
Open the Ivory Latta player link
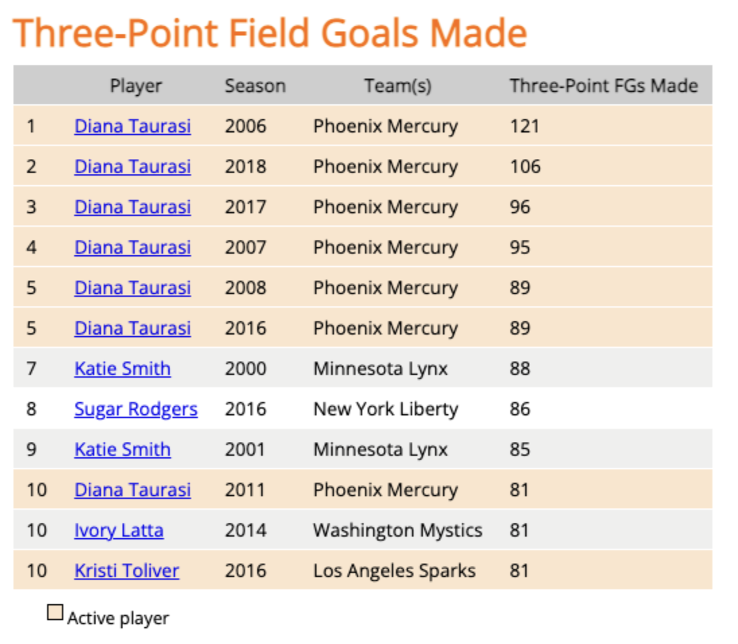(x=119, y=530)
